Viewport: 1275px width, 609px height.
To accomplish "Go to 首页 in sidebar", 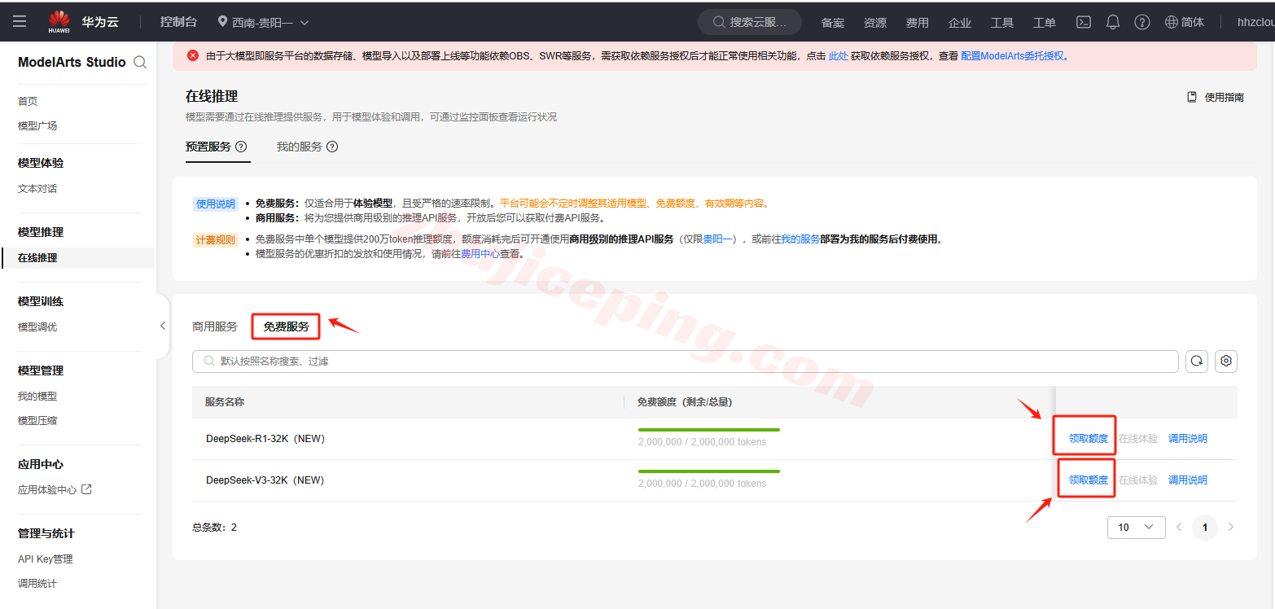I will [x=28, y=101].
